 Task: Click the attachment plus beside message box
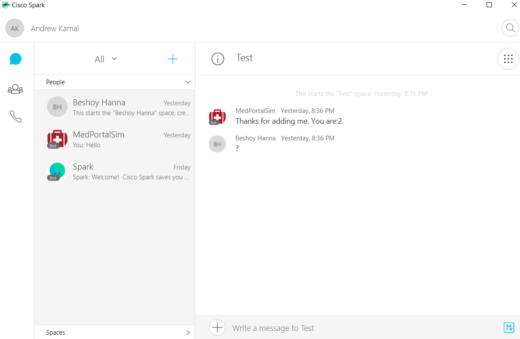pyautogui.click(x=217, y=328)
